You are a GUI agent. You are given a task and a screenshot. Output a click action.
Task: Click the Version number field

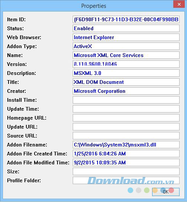click(x=126, y=64)
